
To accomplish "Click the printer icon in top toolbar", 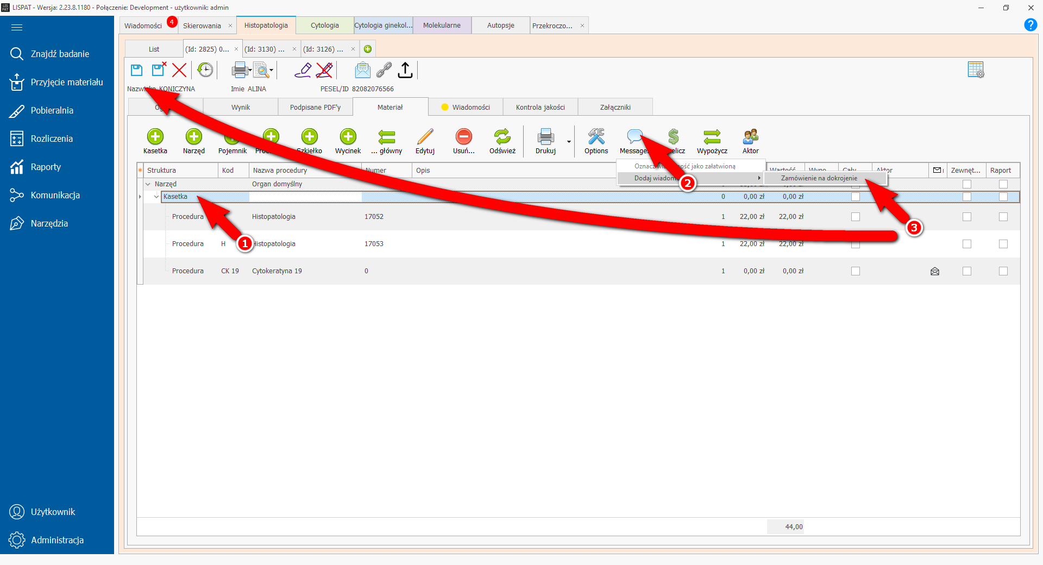I will pyautogui.click(x=239, y=70).
